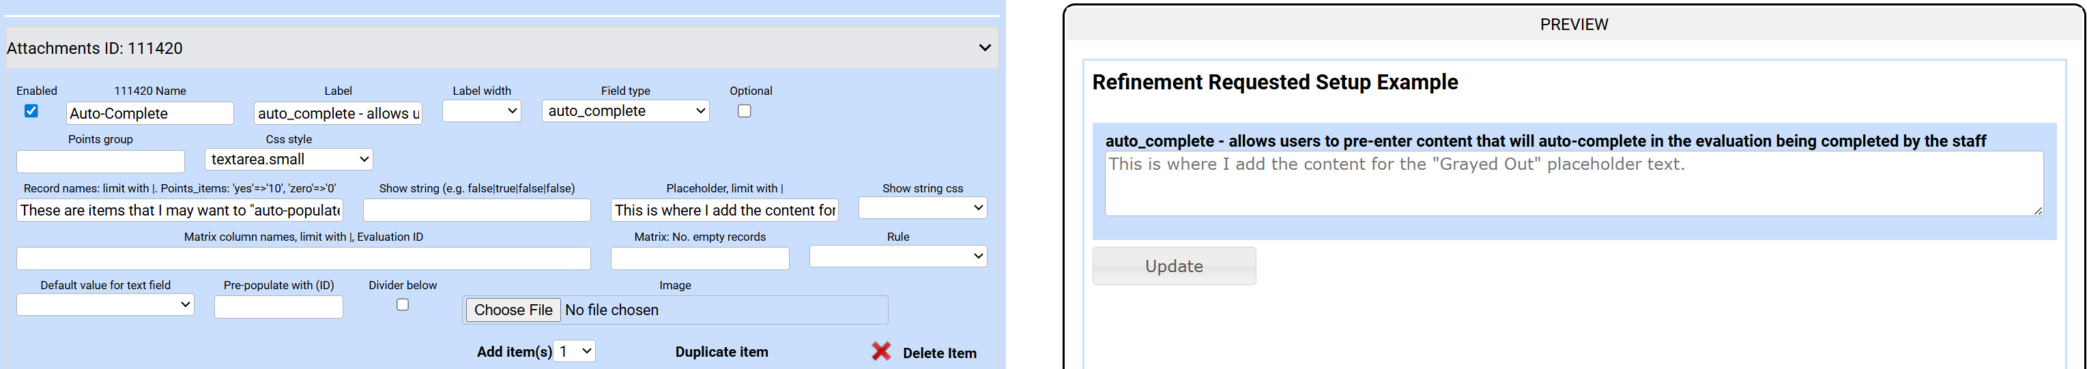Click the Points group input field
Screen dimensions: 2087x369
pos(100,161)
